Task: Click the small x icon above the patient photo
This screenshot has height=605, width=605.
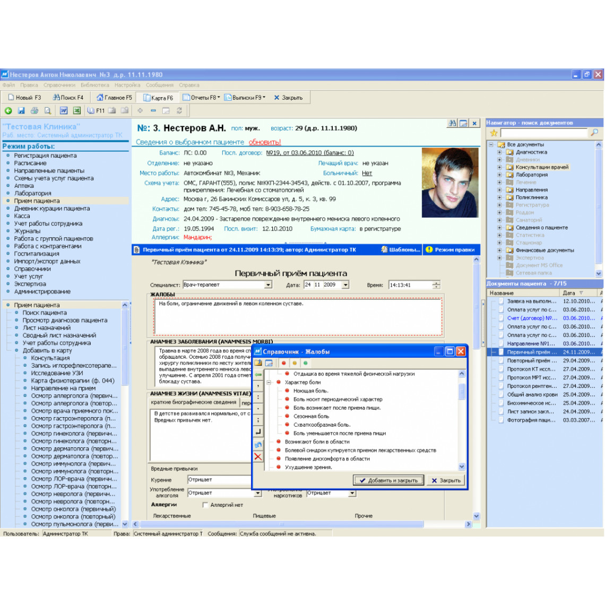Action: click(474, 123)
